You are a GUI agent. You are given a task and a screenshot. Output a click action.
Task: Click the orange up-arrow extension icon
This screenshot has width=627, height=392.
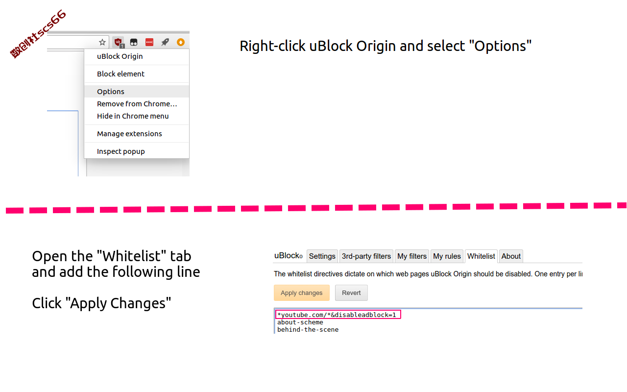181,42
